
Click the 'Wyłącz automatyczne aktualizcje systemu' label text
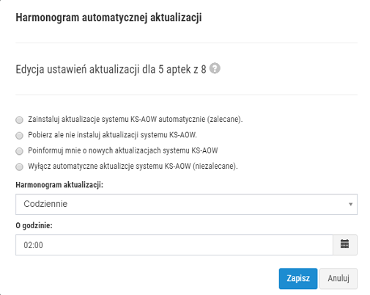tap(133, 166)
